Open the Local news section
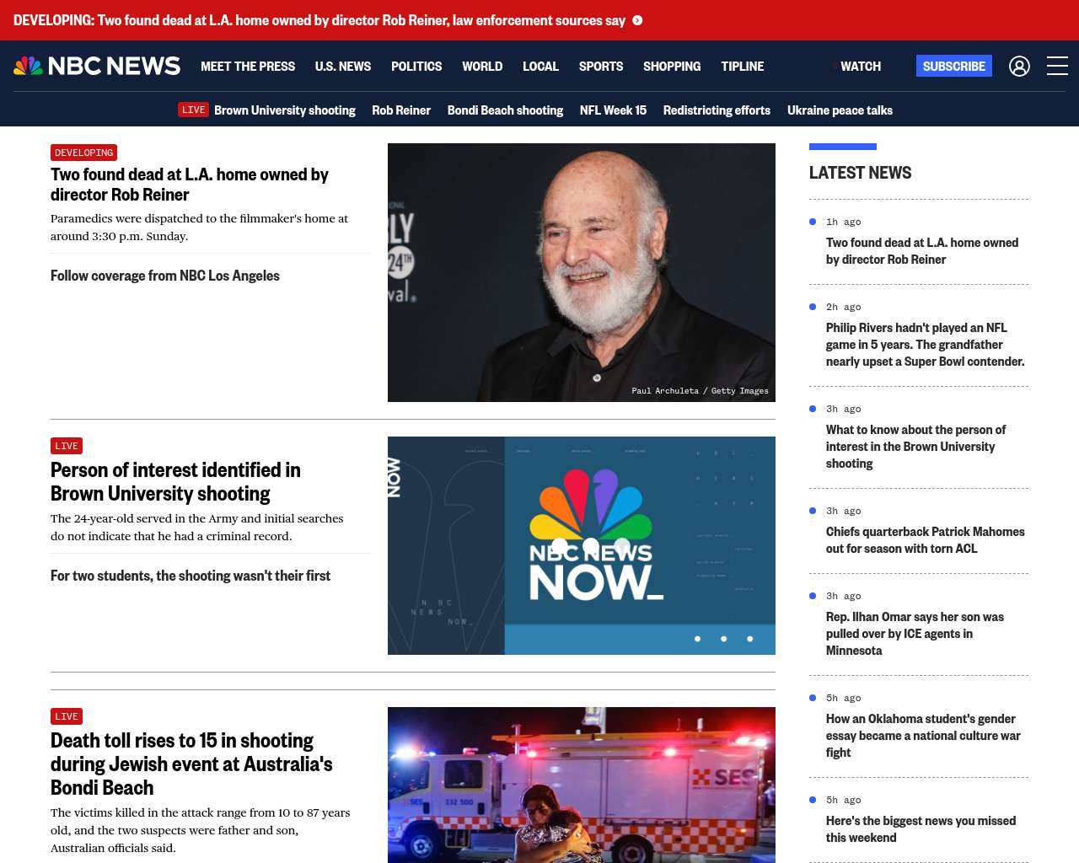The height and width of the screenshot is (863, 1079). tap(540, 66)
